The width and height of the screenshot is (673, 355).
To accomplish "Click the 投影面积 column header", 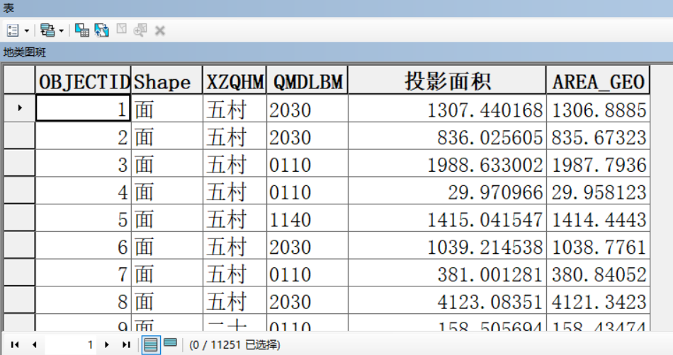I will 447,81.
